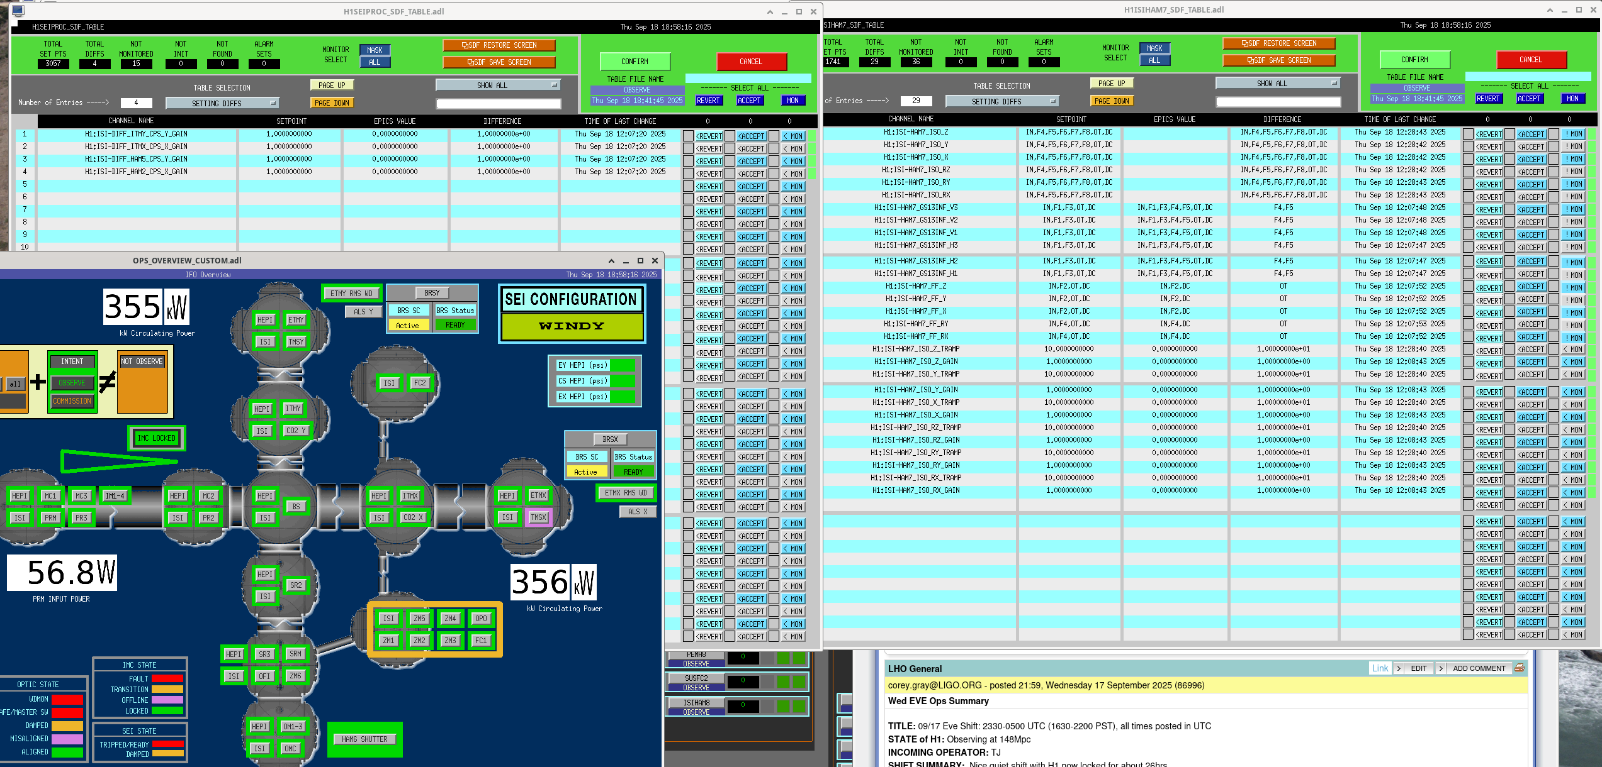Click the printer icon in LHO General

click(x=1519, y=668)
